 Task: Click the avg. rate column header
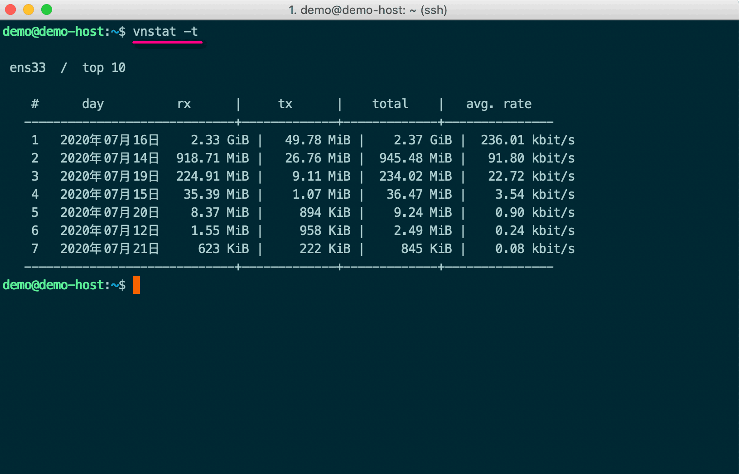499,104
